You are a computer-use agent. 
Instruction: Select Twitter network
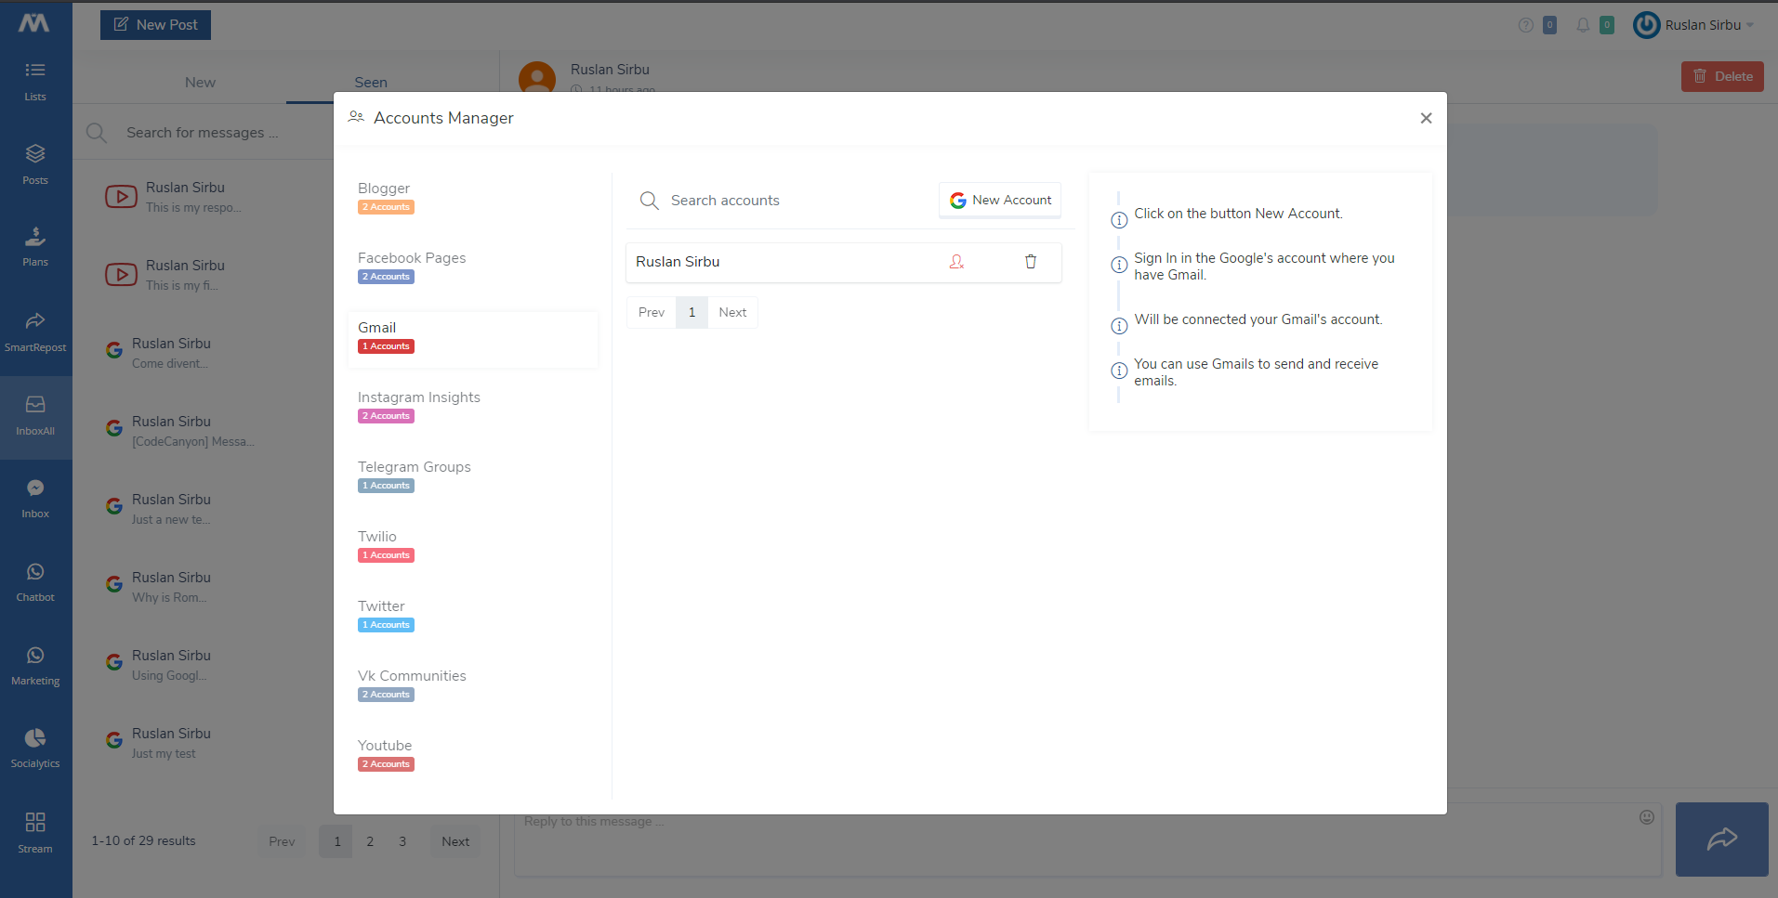click(x=473, y=615)
